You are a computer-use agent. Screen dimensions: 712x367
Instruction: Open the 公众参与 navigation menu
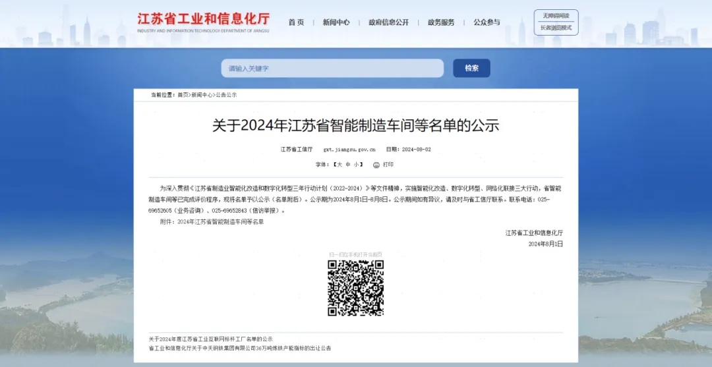(x=487, y=22)
